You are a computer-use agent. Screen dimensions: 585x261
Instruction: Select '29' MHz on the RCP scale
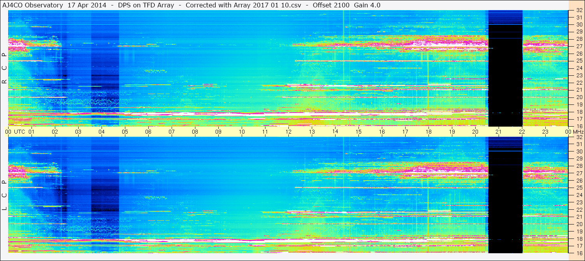click(x=579, y=32)
